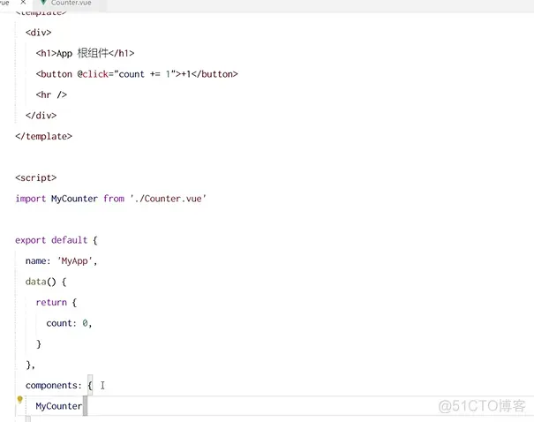
Task: Click the closing </template> tag
Action: tap(44, 136)
